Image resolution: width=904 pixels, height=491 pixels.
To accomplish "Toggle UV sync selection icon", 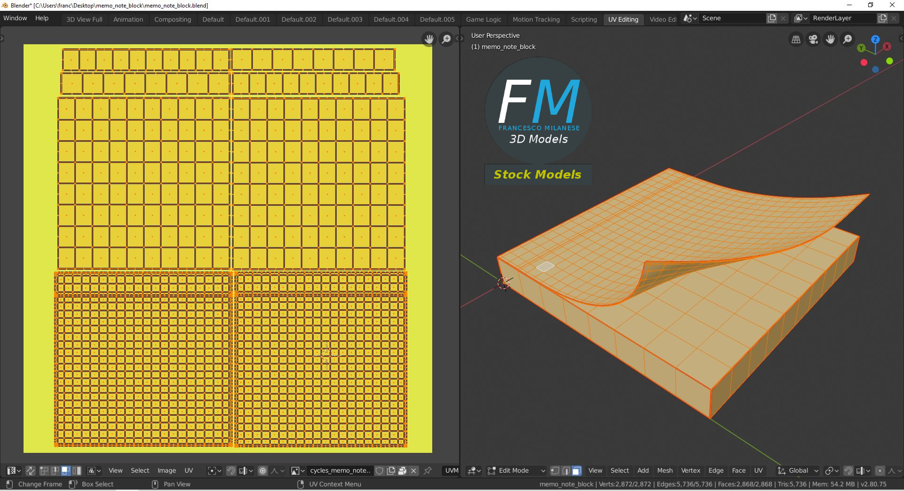I will click(30, 470).
